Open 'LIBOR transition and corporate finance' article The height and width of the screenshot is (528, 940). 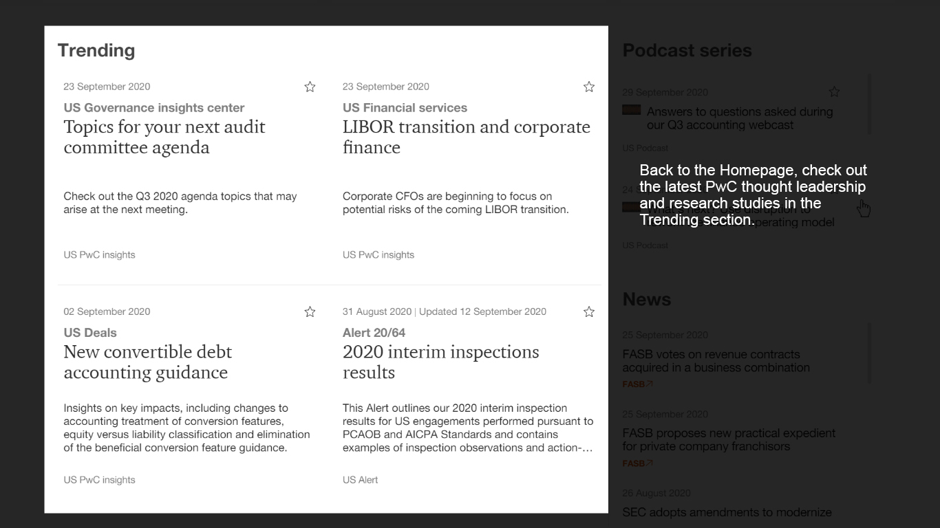(466, 137)
